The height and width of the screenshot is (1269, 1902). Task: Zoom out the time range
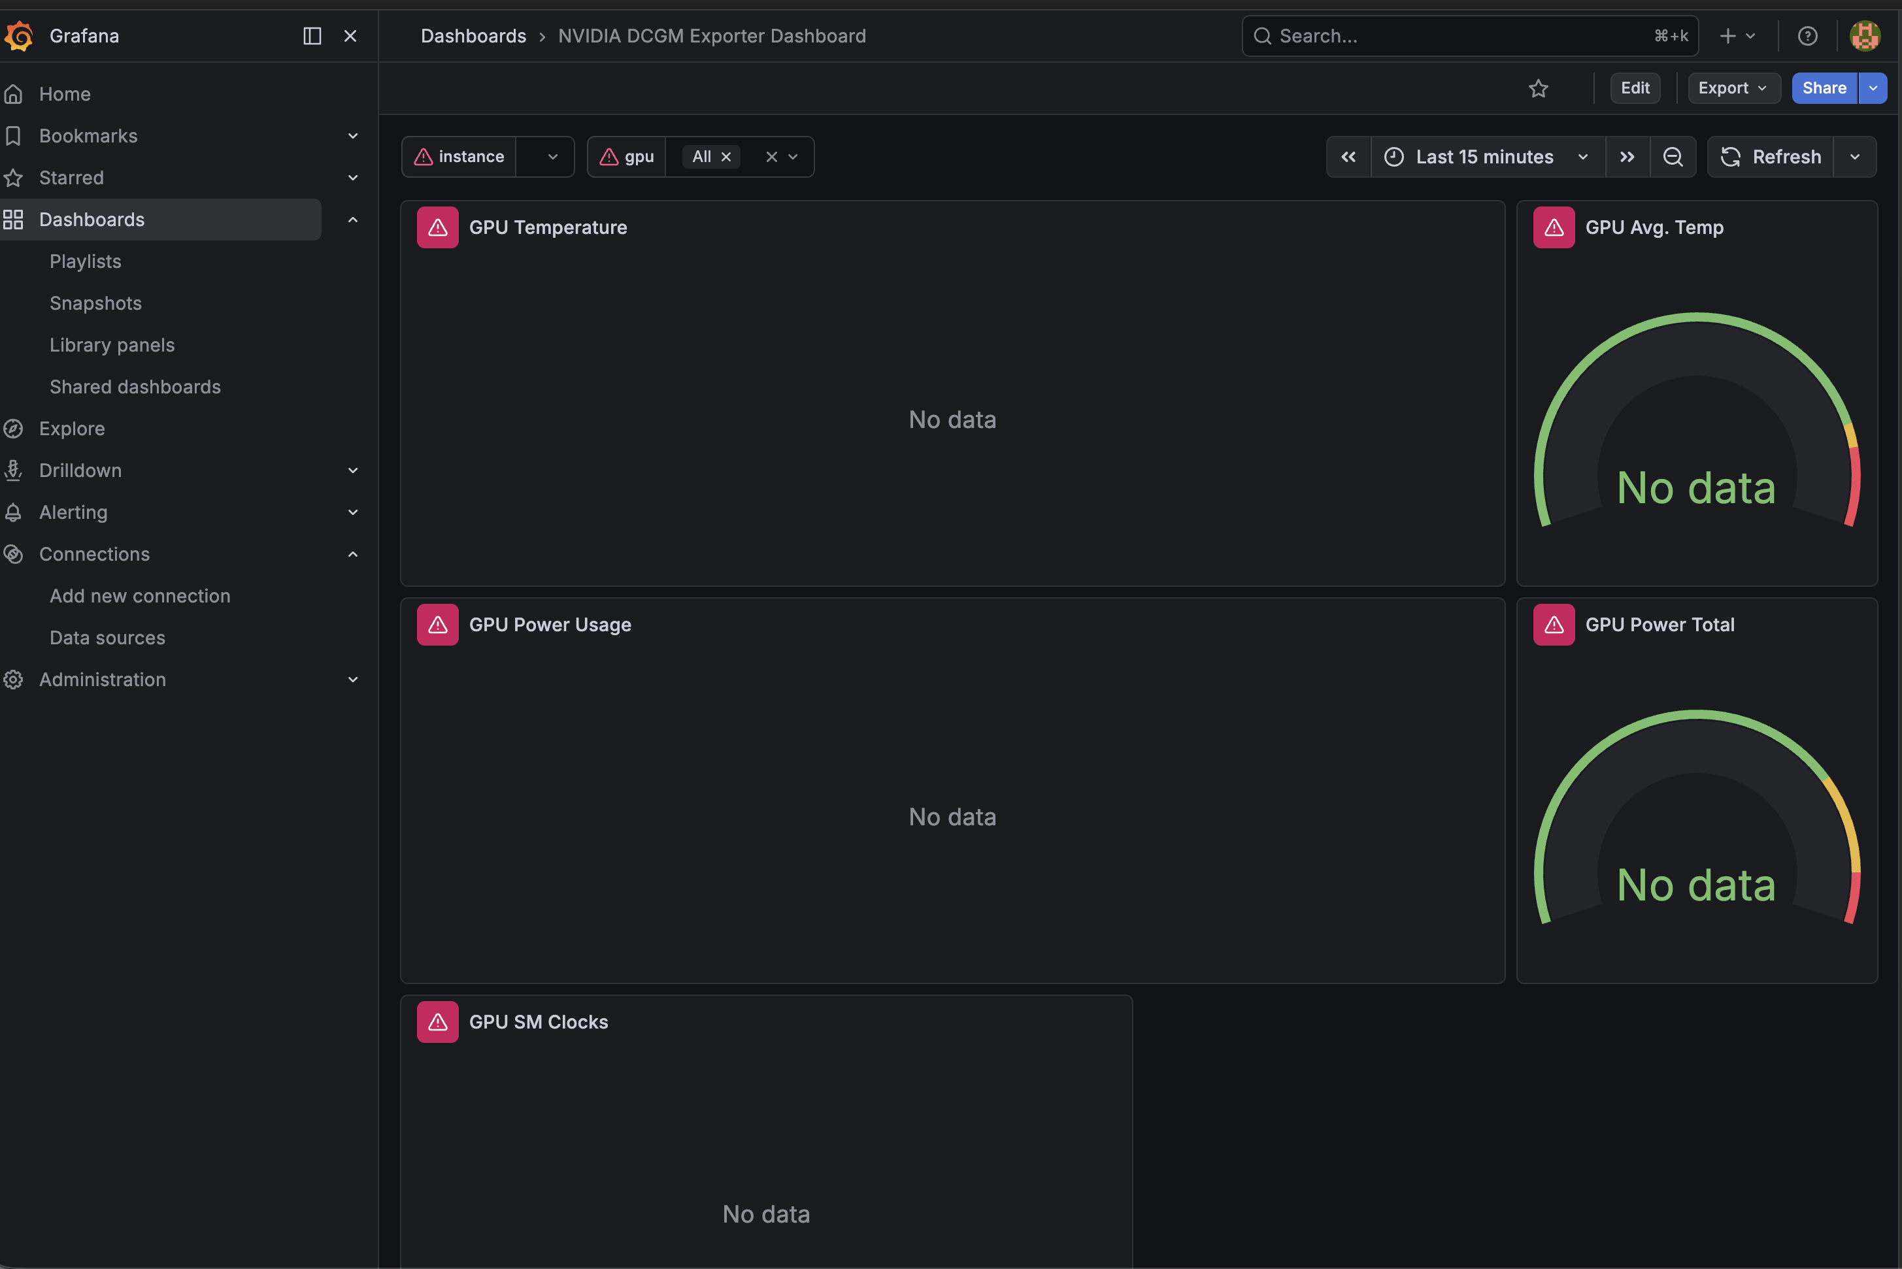pyautogui.click(x=1672, y=157)
